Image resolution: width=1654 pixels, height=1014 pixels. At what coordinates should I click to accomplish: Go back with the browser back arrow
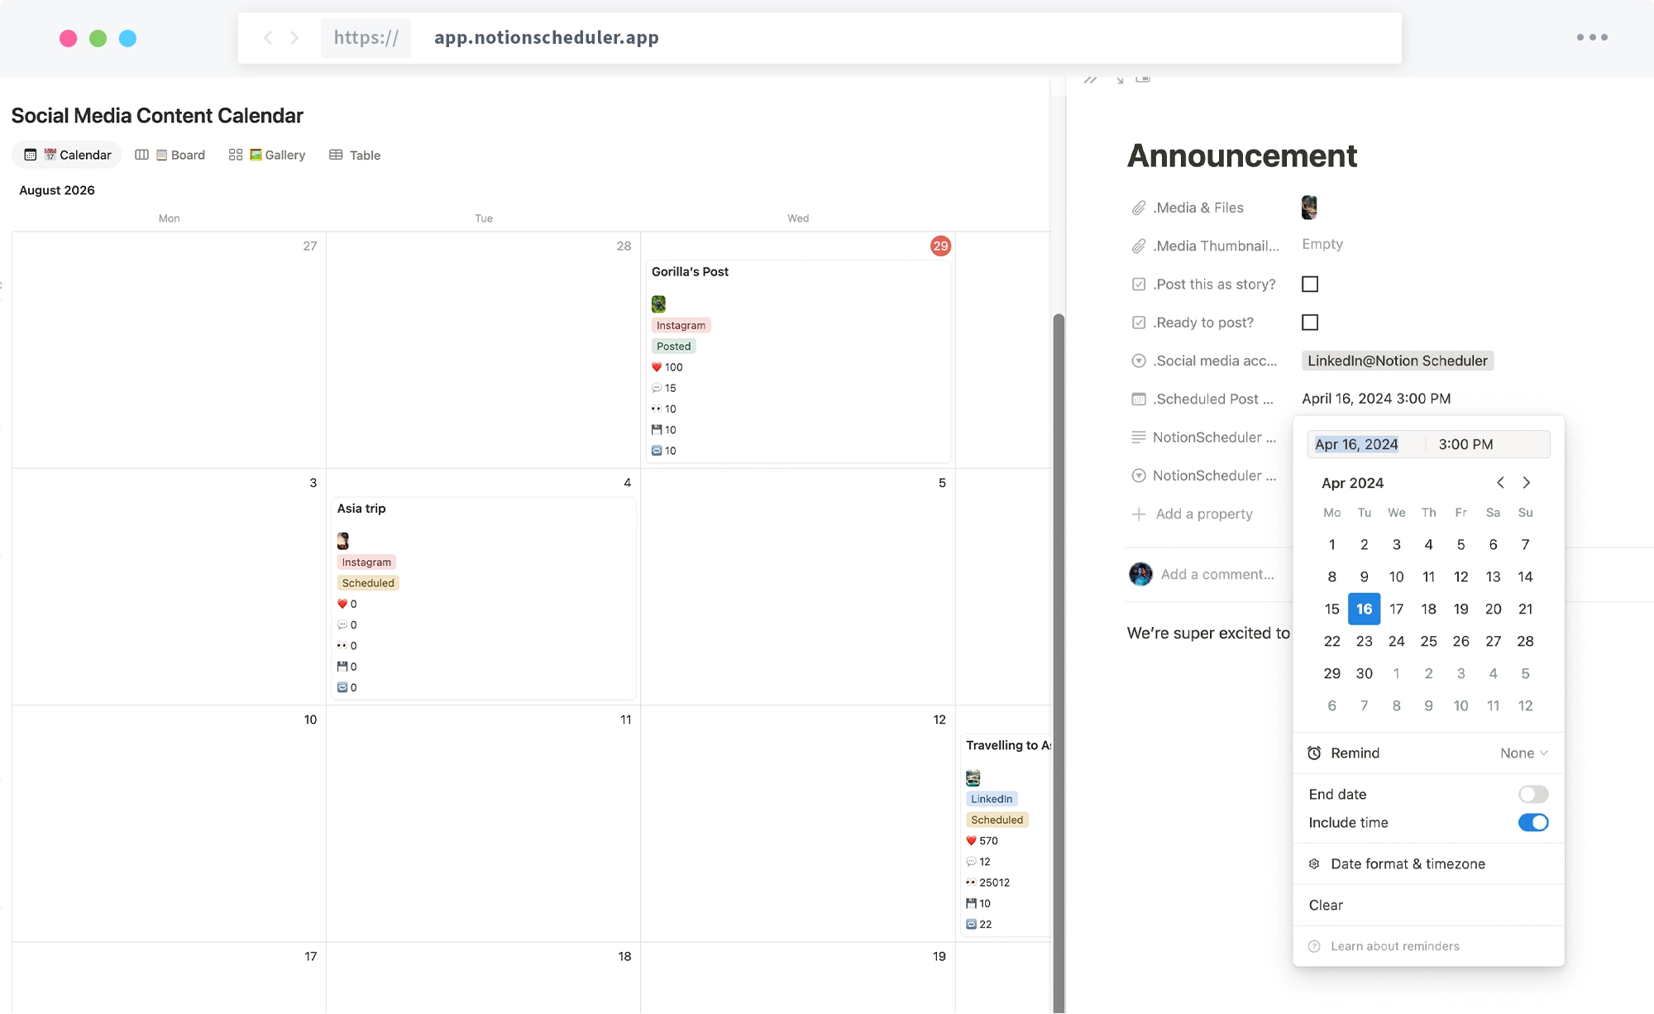click(x=268, y=38)
